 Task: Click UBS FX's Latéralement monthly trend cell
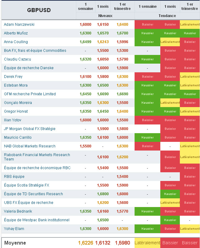coord(170,203)
